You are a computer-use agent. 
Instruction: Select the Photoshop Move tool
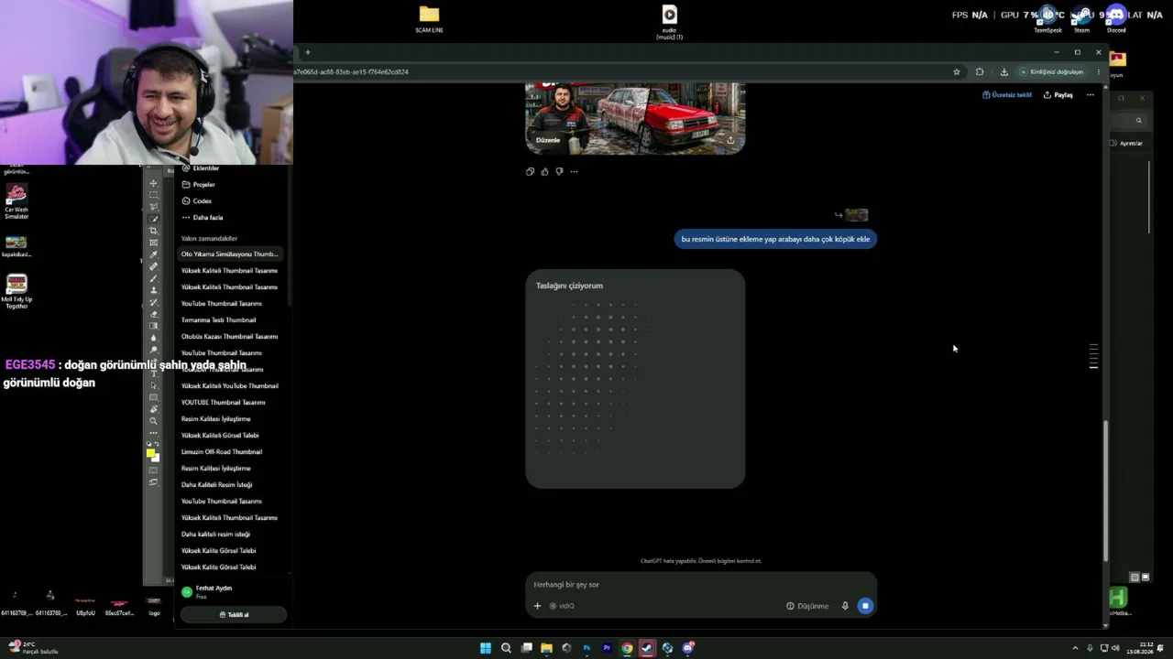coord(153,183)
